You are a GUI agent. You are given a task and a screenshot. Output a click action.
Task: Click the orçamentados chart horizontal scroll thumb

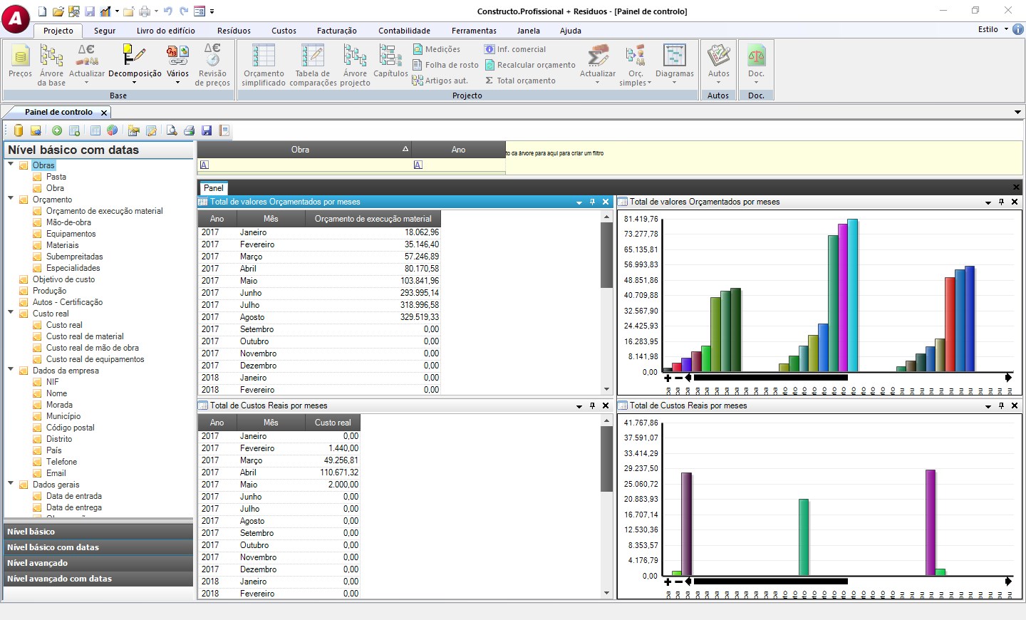point(770,378)
